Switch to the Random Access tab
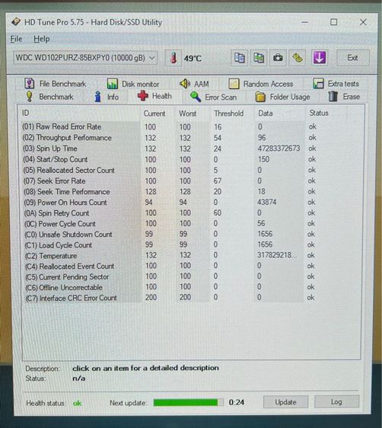 click(x=261, y=84)
